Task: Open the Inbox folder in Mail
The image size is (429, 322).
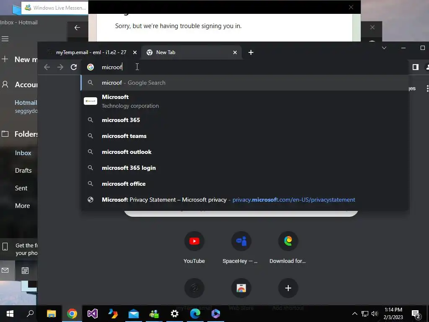Action: (23, 153)
